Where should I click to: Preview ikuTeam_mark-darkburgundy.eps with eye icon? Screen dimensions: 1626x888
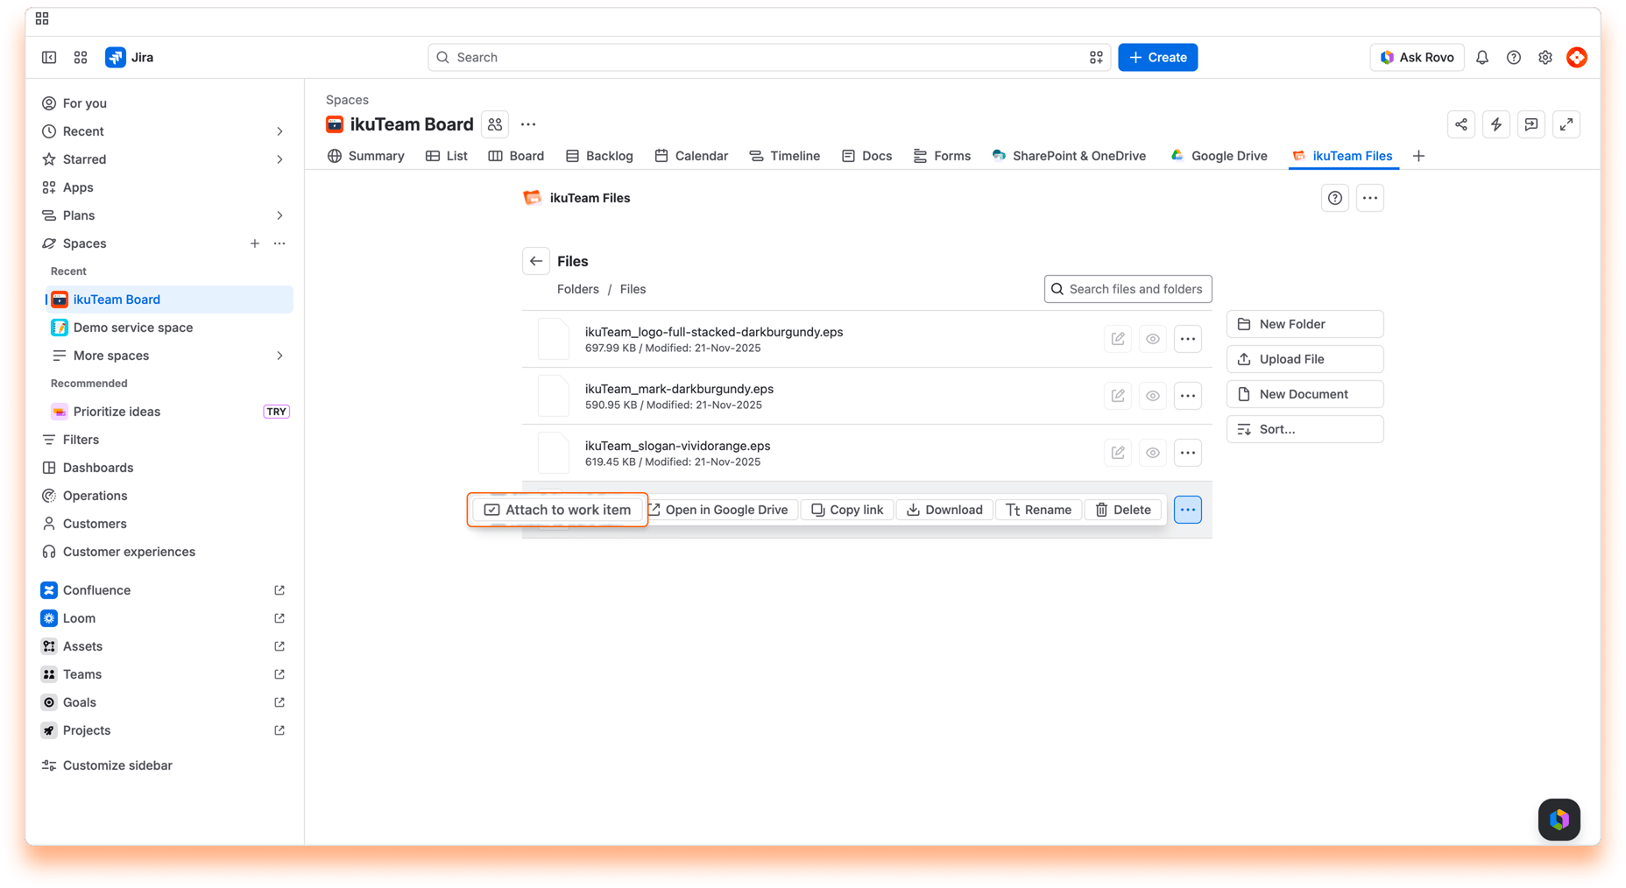pos(1153,396)
